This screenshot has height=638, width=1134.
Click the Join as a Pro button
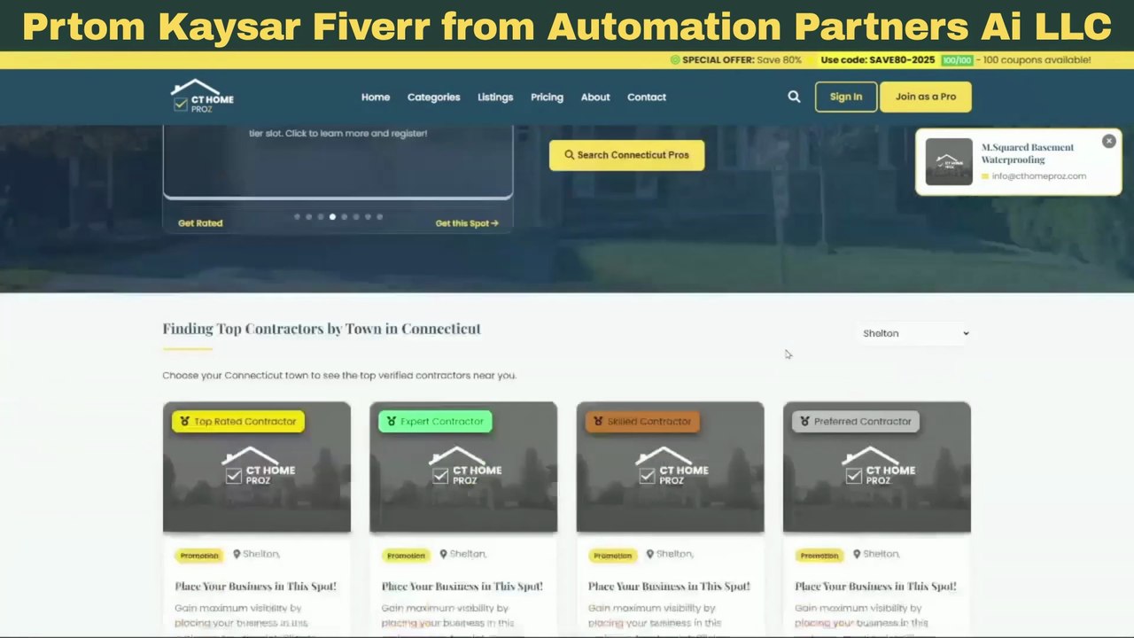926,97
